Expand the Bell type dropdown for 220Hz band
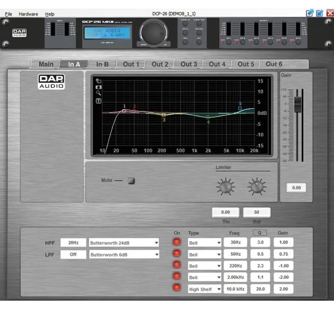This screenshot has height=309, width=334. click(x=205, y=266)
